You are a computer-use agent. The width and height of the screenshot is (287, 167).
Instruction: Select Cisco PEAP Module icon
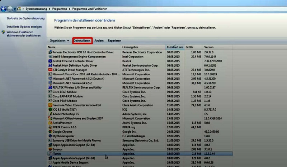[50, 101]
